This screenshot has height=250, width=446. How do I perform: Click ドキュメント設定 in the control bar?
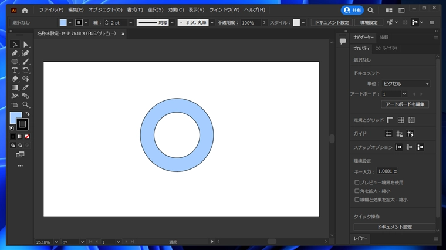click(x=332, y=22)
